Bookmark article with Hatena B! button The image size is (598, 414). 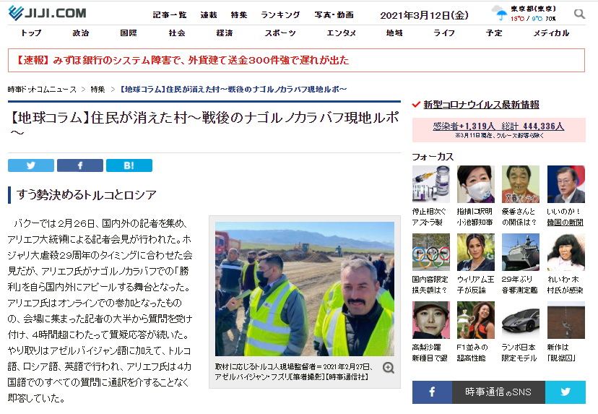click(x=129, y=165)
